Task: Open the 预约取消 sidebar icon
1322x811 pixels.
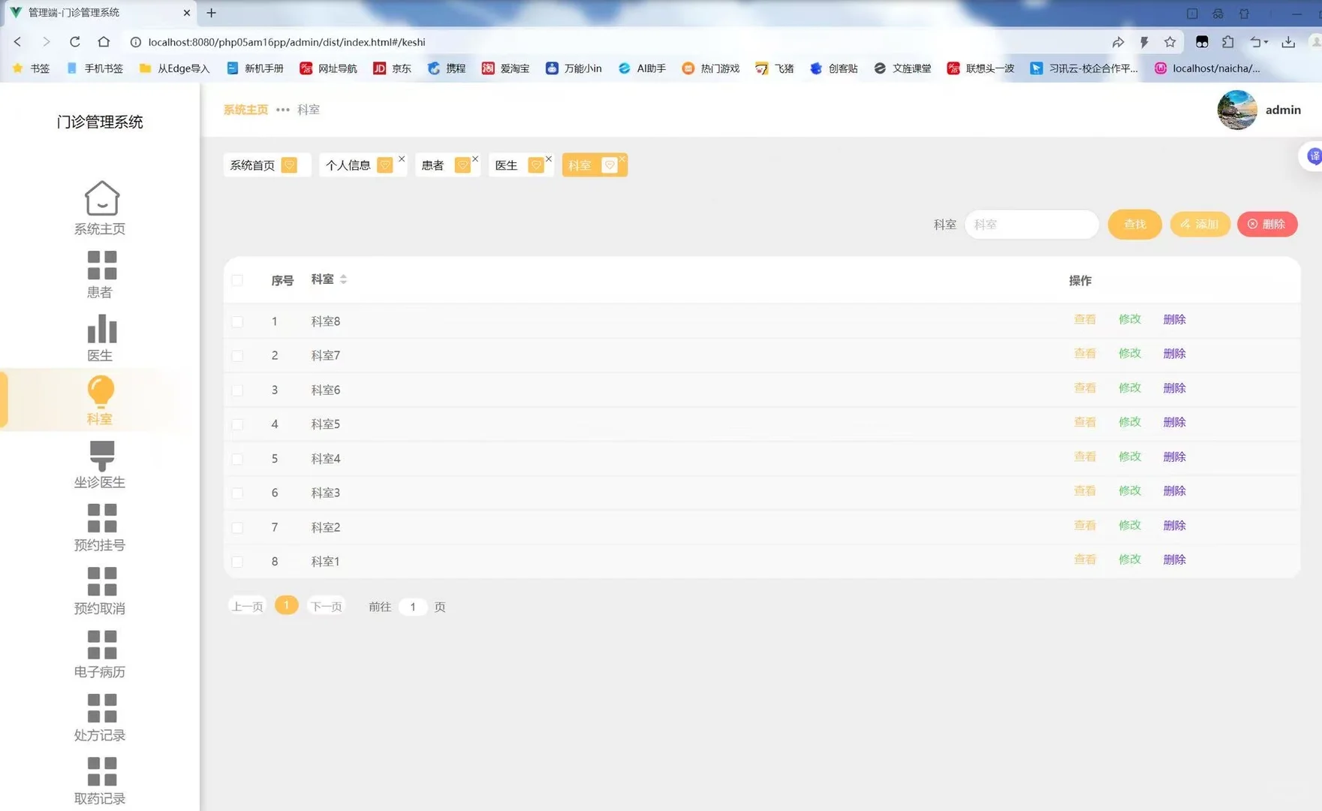Action: pos(101,580)
